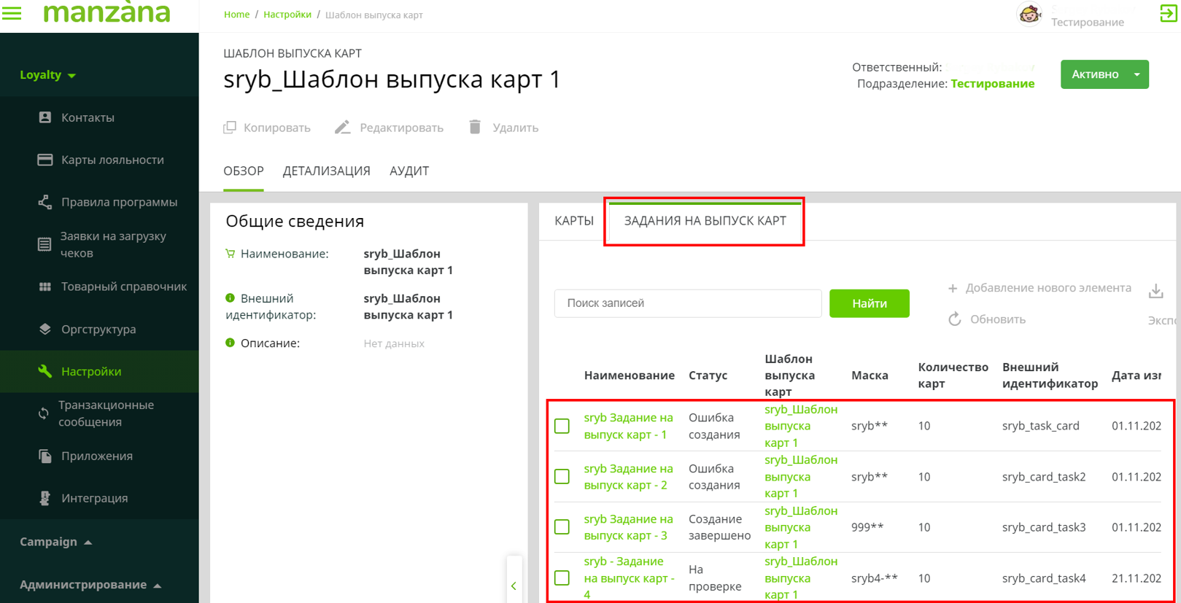
Task: Expand the Campaign sidebar section
Action: (55, 542)
